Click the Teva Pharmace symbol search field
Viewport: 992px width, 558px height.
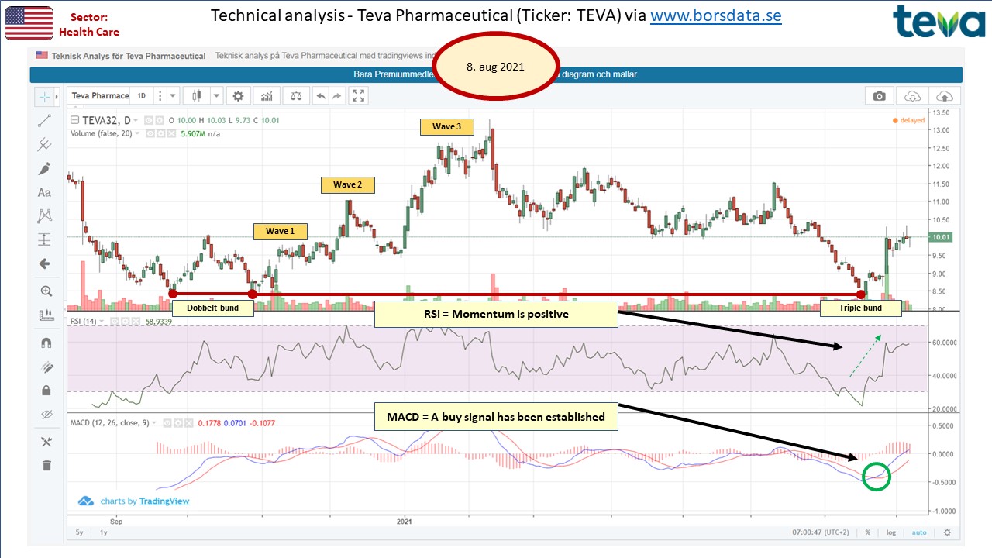tap(99, 96)
